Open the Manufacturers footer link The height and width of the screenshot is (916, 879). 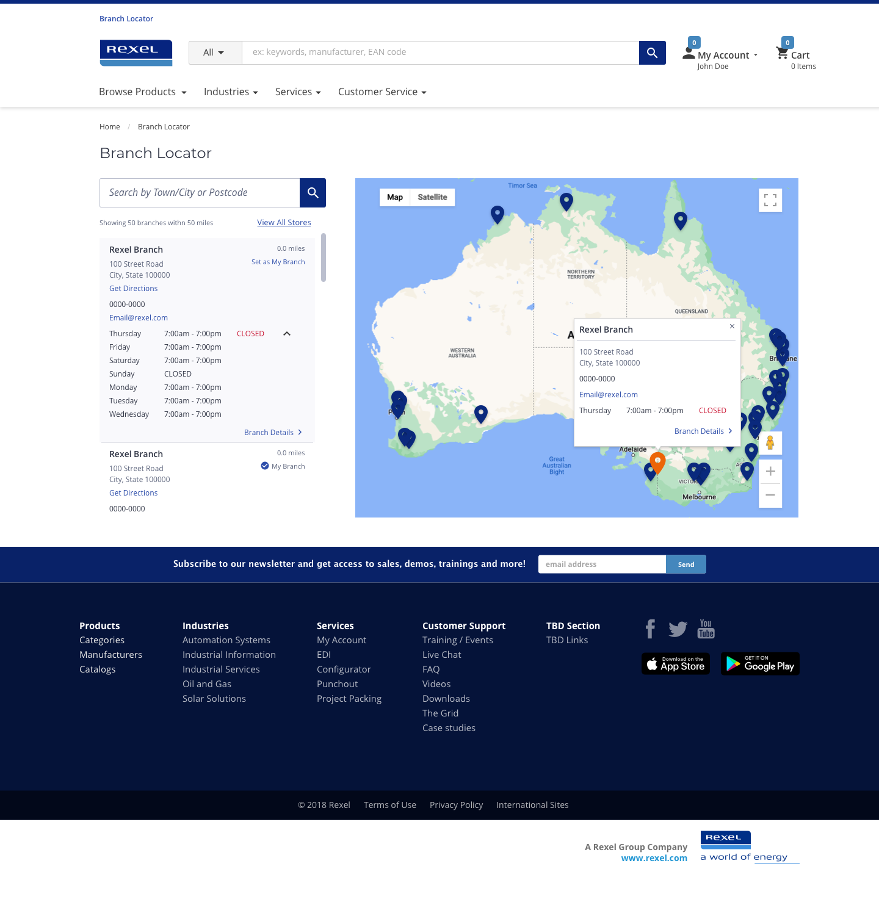pyautogui.click(x=110, y=655)
